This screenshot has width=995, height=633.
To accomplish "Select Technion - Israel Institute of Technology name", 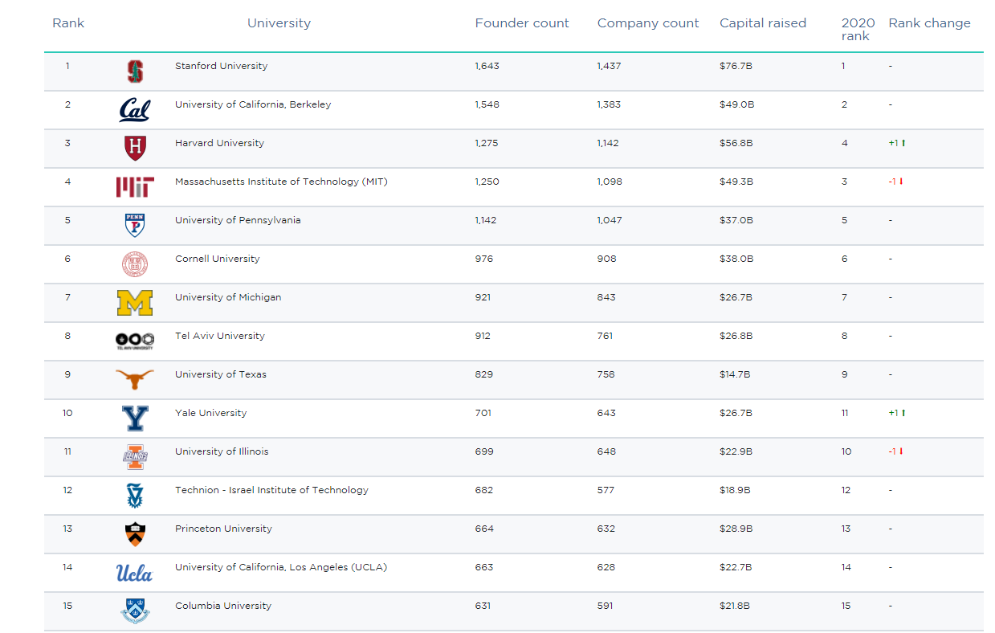I will pos(271,490).
